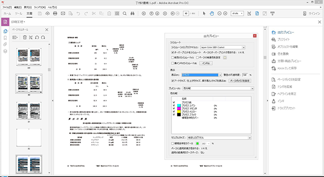Image resolution: width=324 pixels, height=177 pixels.
Task: Enable ページの背景色を設定 checkbox
Action: (197, 58)
